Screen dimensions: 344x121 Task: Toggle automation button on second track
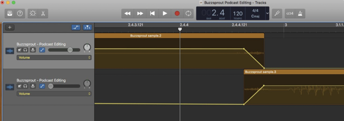(42, 86)
